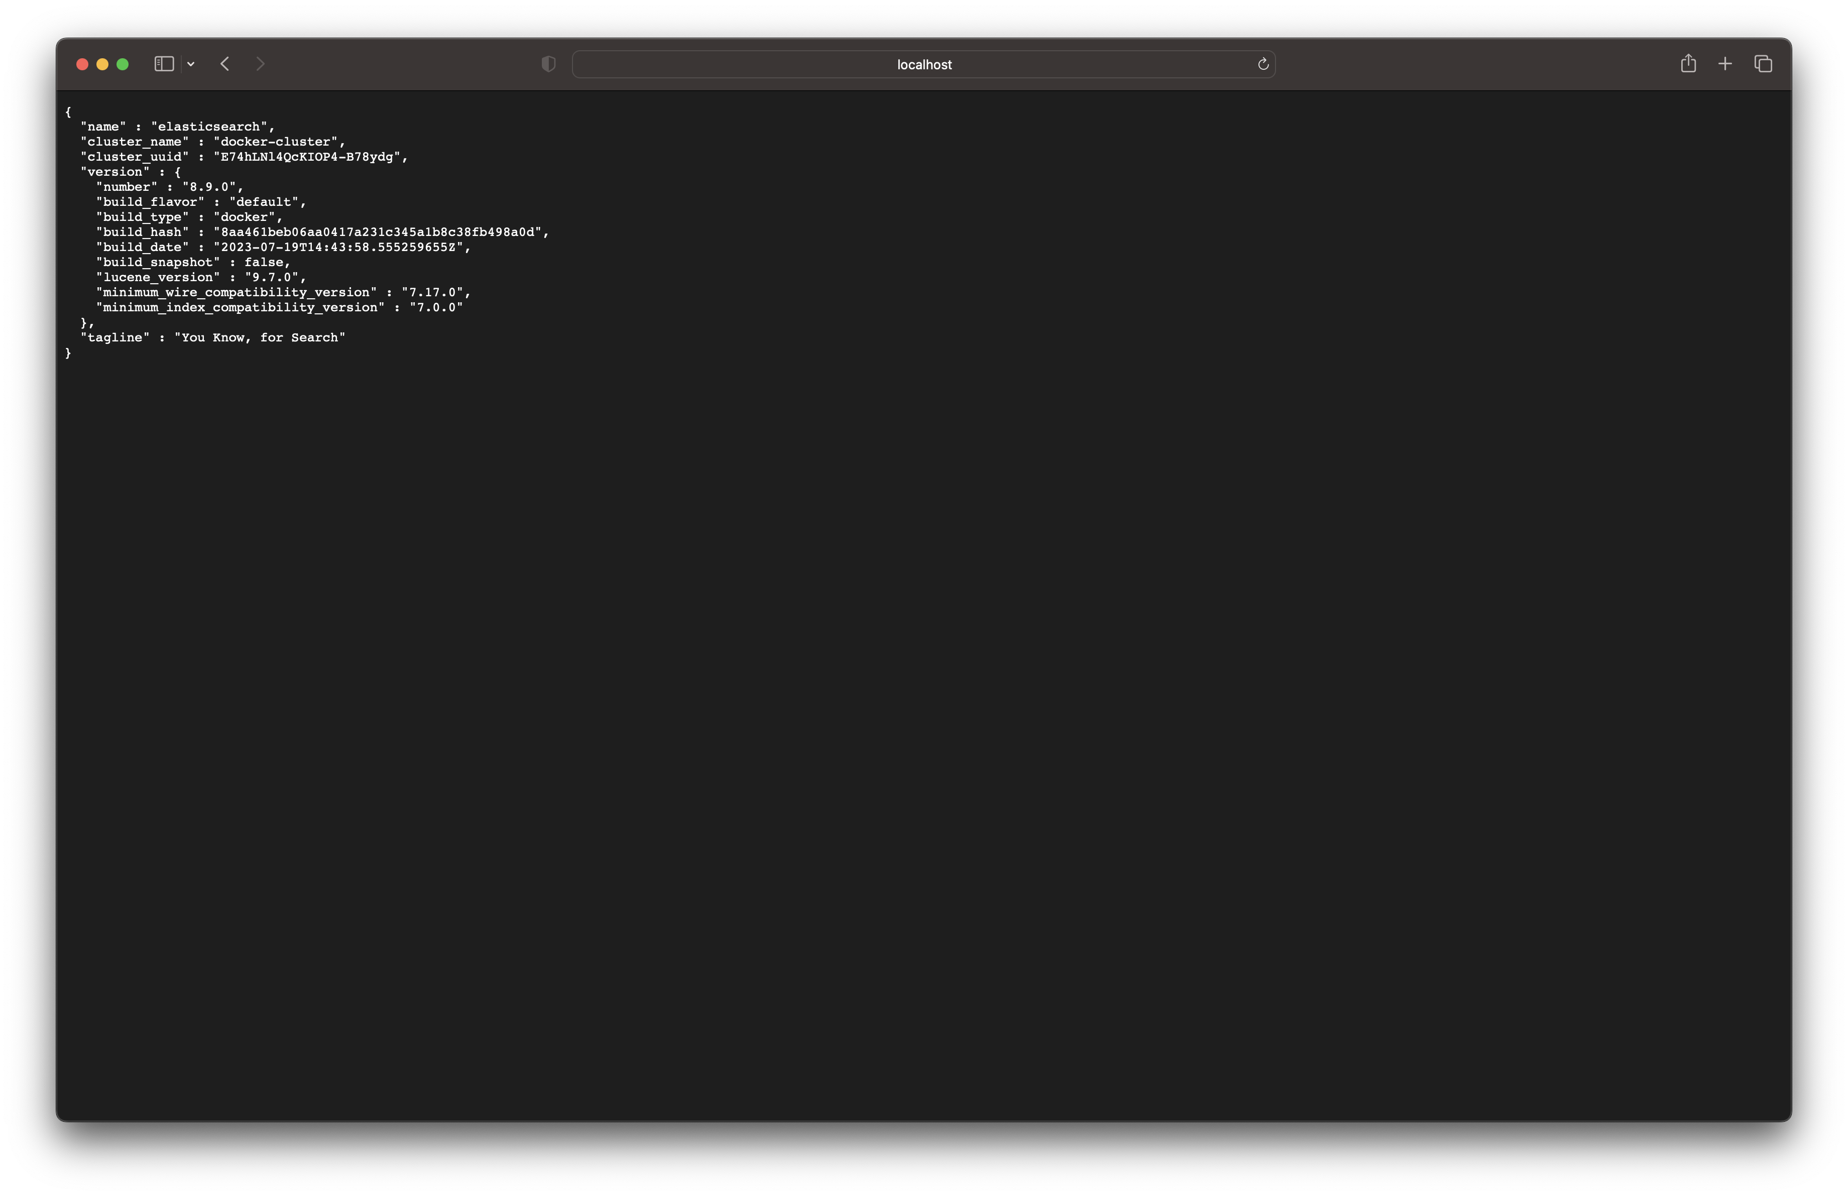Click the version number "8.9.0"
1848x1196 pixels.
click(209, 187)
